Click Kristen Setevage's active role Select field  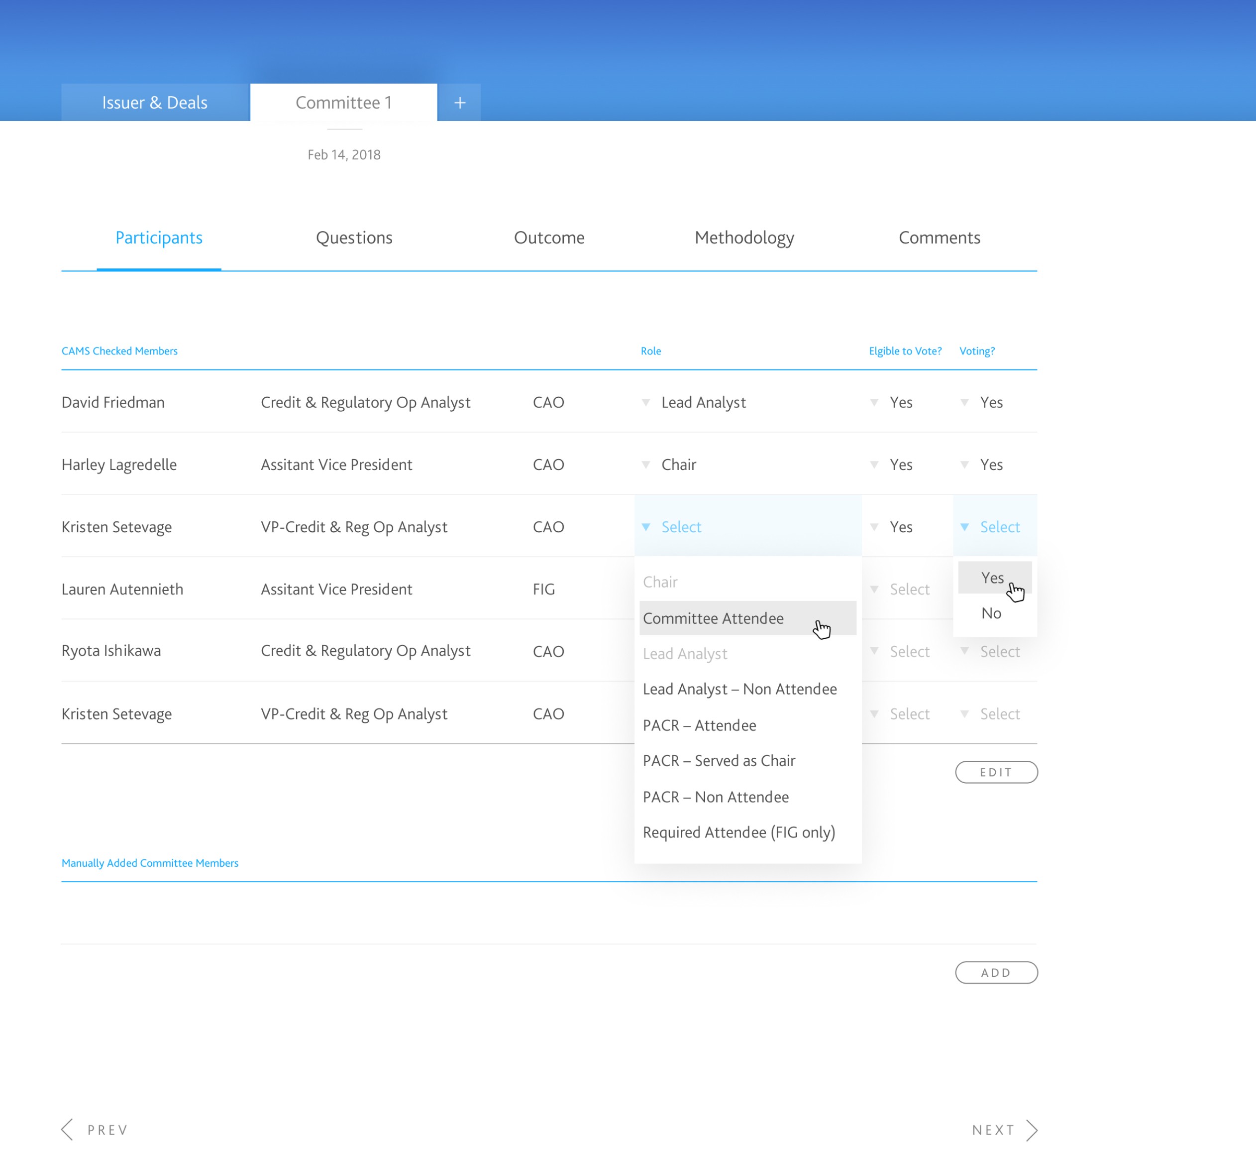click(682, 527)
